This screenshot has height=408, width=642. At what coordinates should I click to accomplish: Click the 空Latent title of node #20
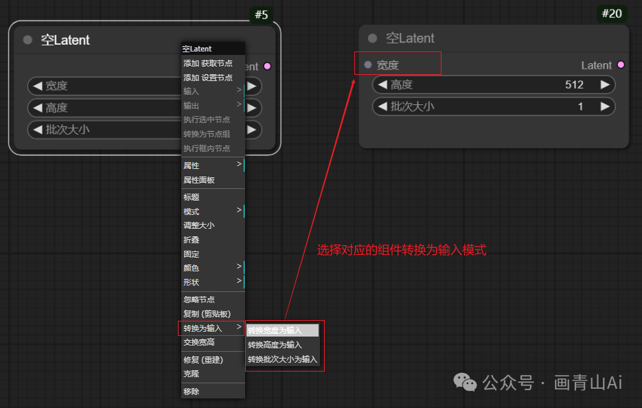pos(410,38)
